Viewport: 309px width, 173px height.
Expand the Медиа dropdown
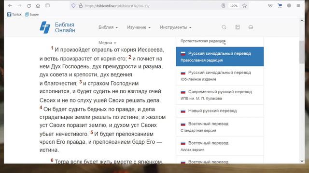click(x=107, y=43)
